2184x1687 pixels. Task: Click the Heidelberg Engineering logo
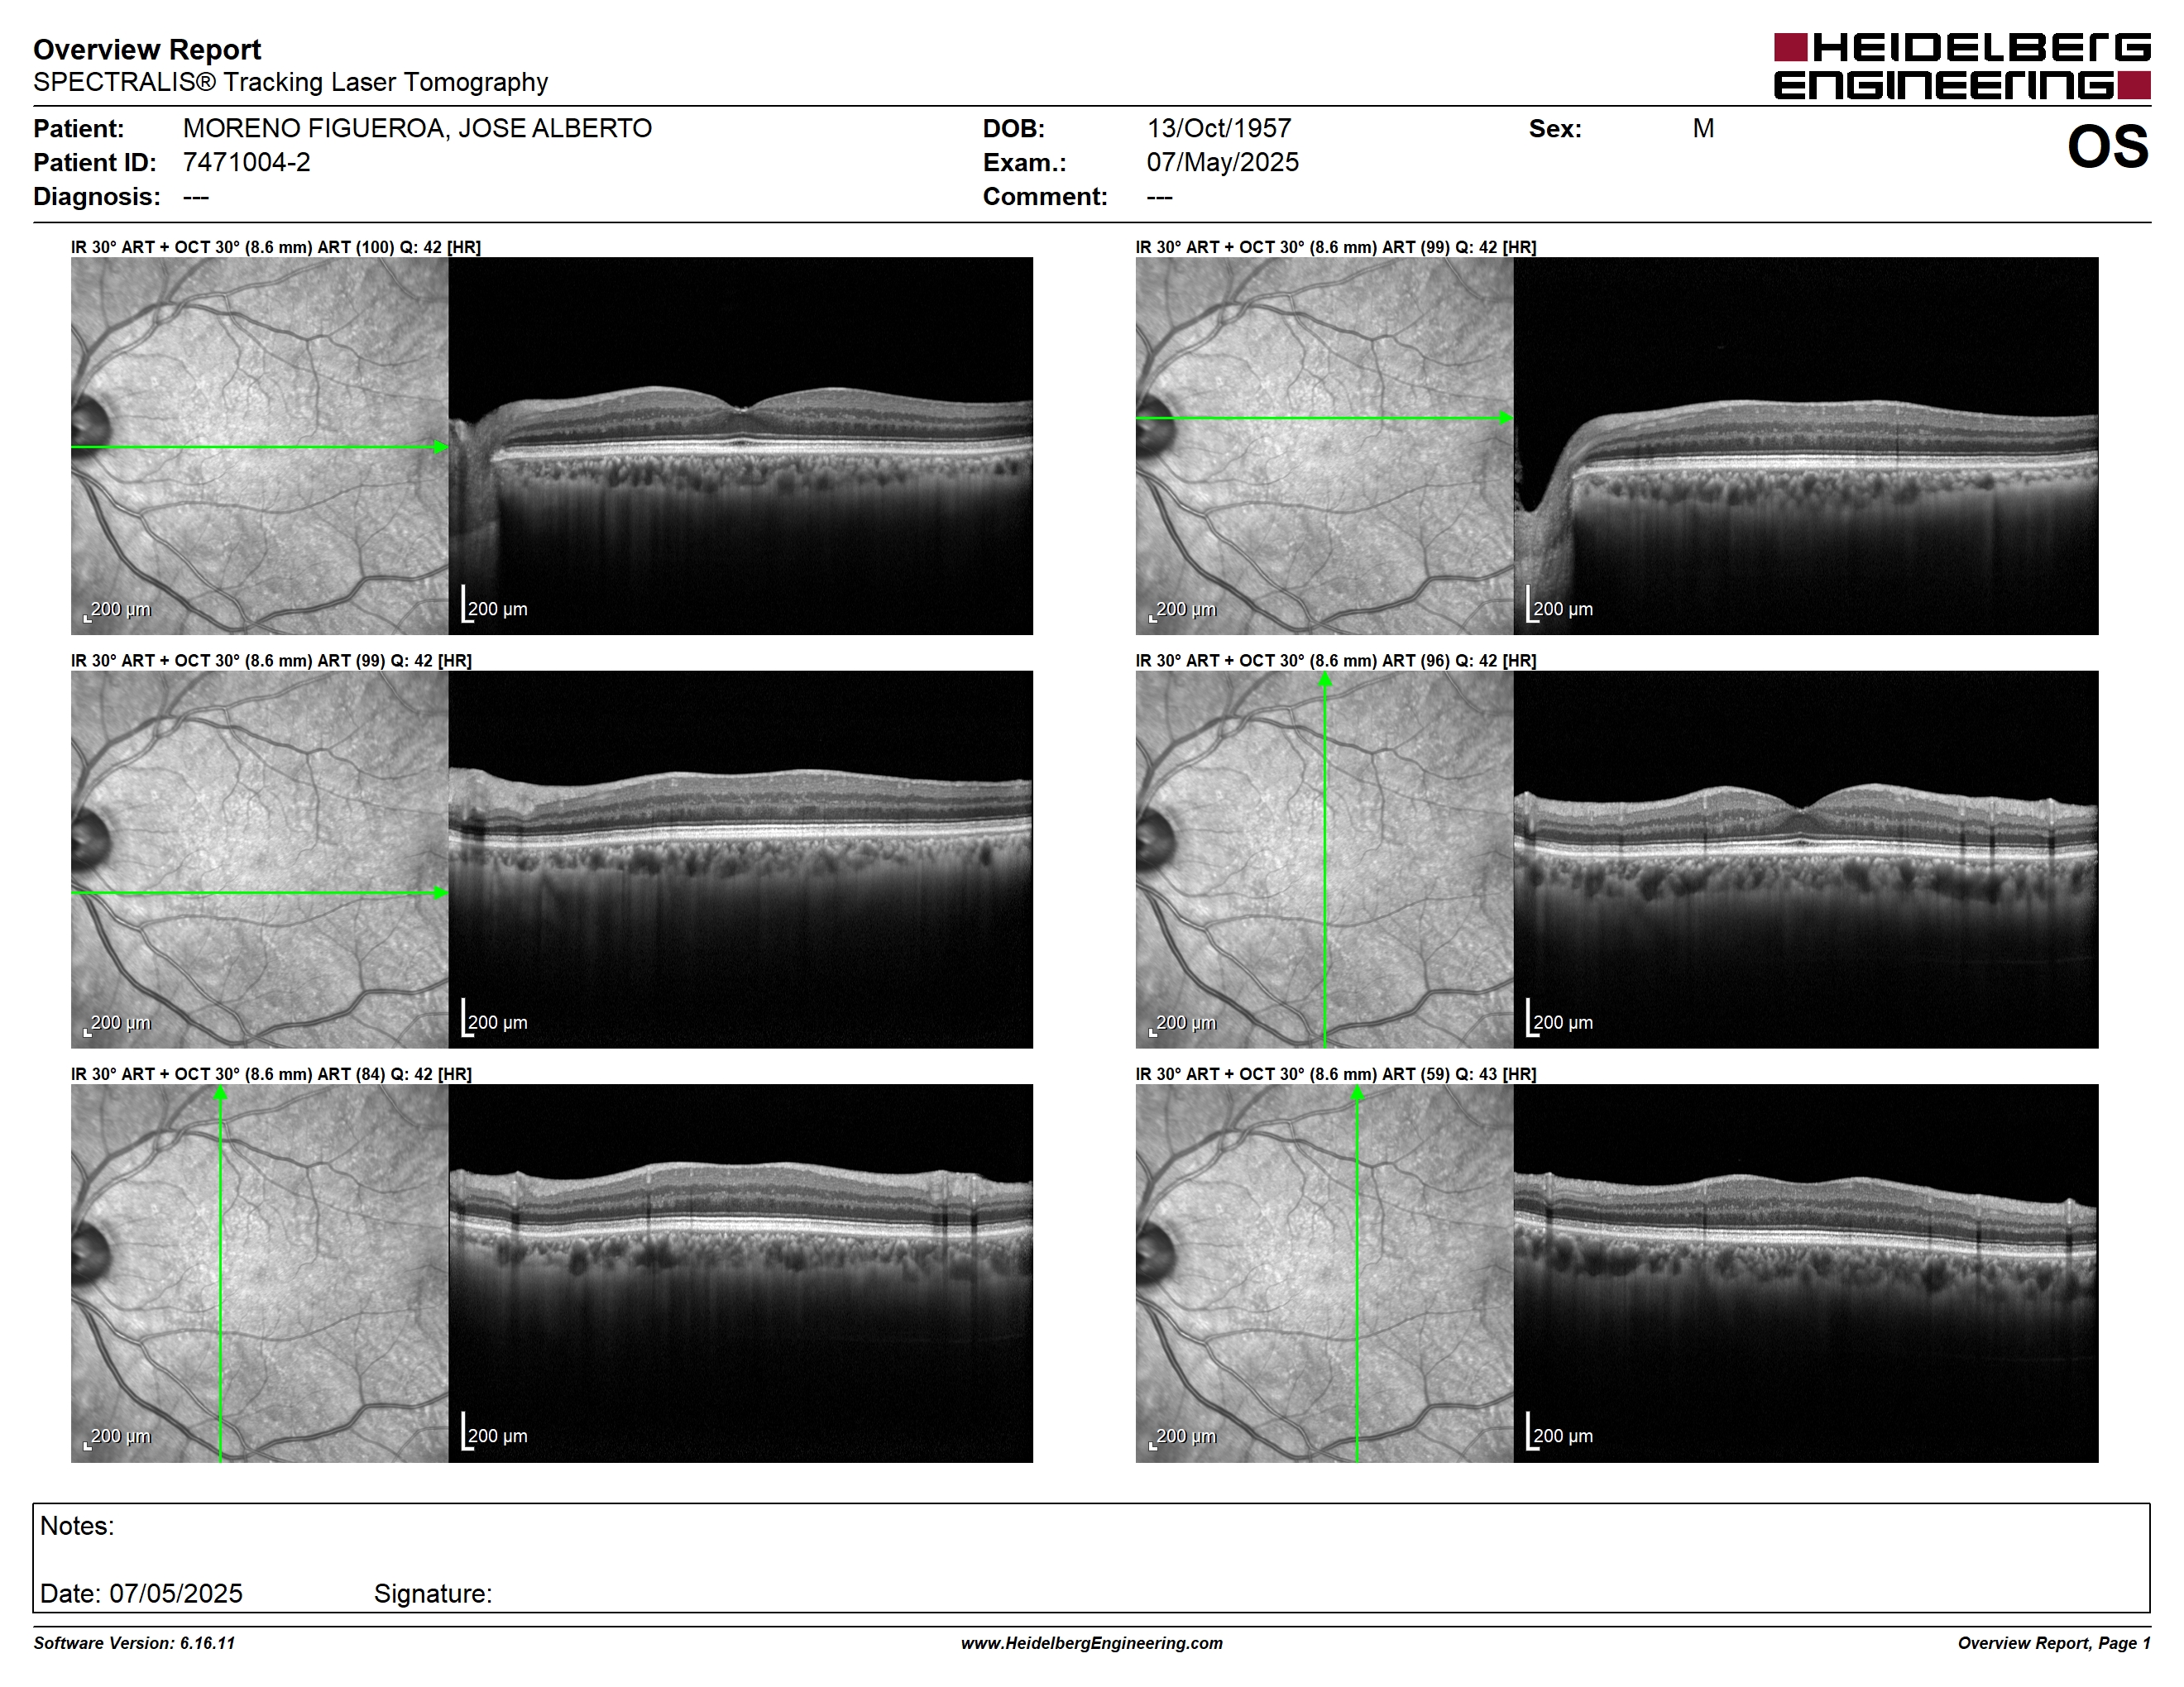pos(1962,67)
